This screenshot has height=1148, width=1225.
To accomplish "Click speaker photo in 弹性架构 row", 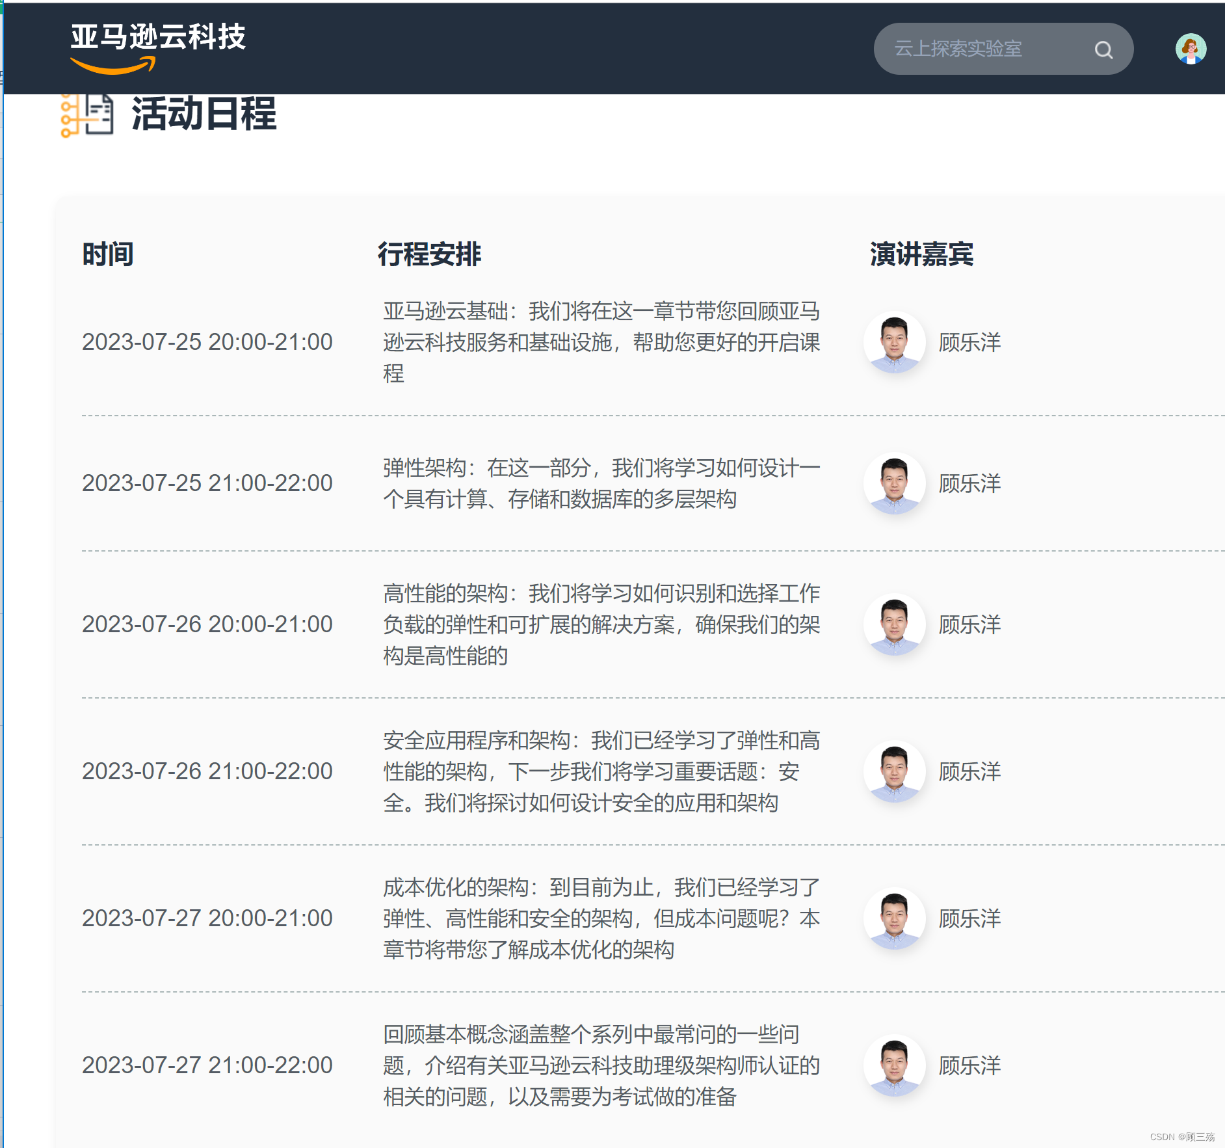I will coord(894,483).
